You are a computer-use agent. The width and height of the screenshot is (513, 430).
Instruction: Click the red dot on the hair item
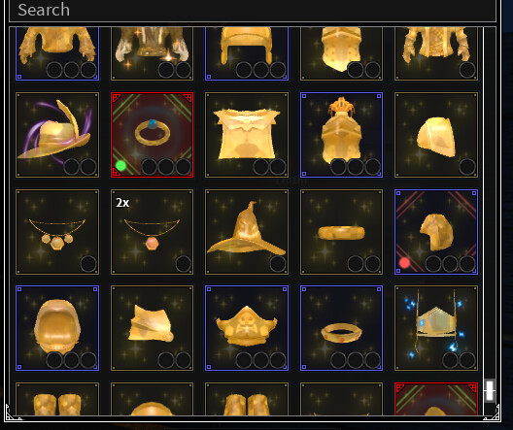coord(404,263)
